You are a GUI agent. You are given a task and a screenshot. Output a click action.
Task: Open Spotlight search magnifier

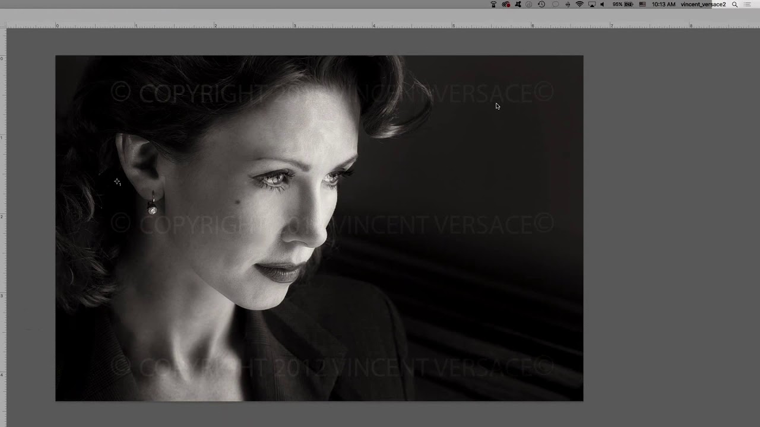734,4
